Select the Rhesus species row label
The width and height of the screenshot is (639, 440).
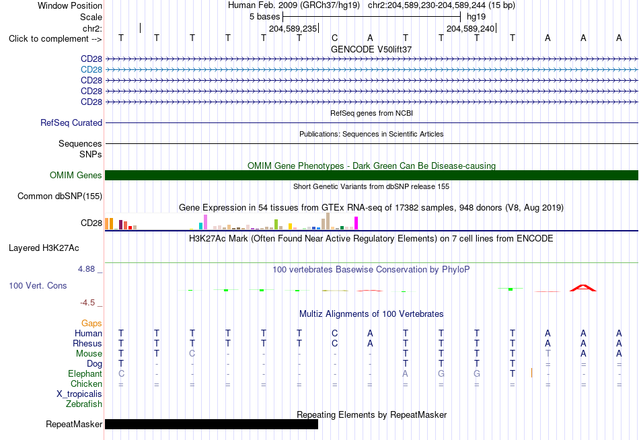[87, 344]
